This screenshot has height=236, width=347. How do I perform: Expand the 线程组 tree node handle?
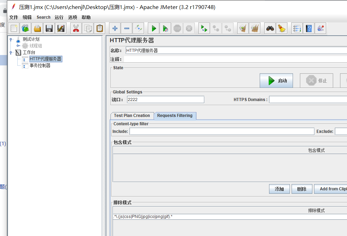tap(18, 46)
